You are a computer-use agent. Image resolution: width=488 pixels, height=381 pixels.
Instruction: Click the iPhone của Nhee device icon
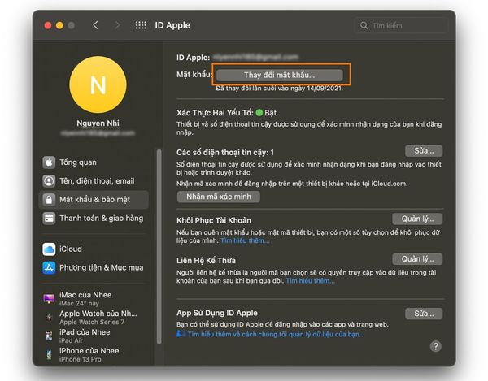click(49, 354)
